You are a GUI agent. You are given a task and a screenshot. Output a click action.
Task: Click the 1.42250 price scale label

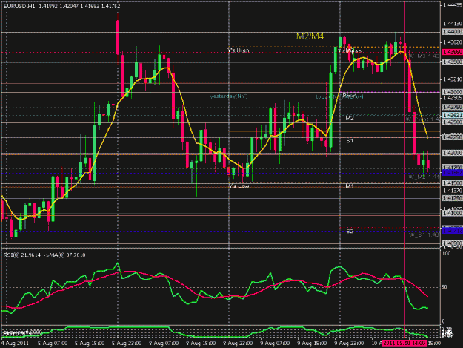pos(452,137)
